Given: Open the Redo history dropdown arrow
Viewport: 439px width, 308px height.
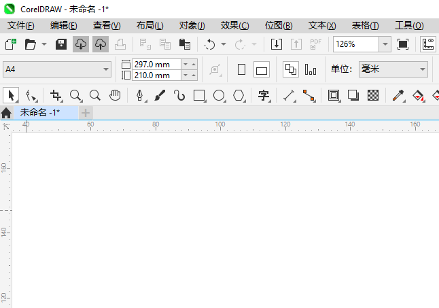Looking at the screenshot, I should coord(254,44).
